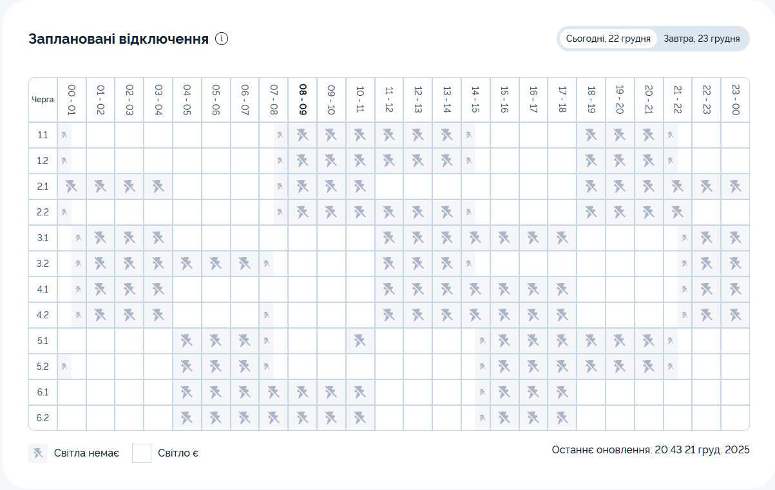The image size is (775, 490).
Task: Click the 08 - 09 column header
Action: coord(302,100)
